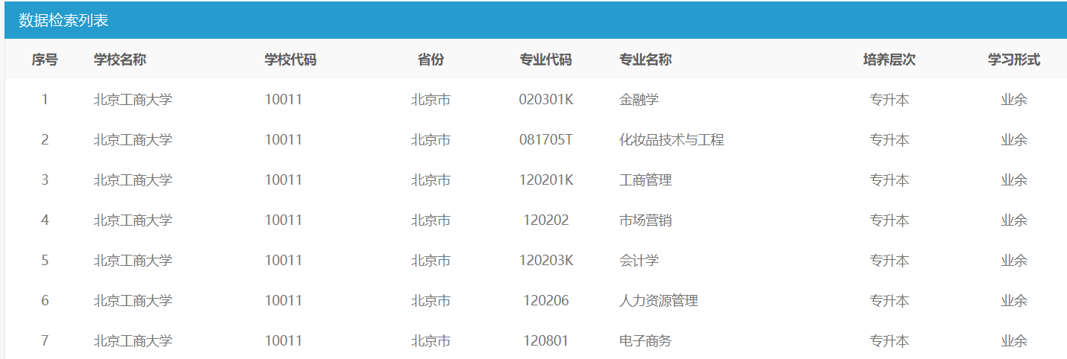
Task: Click 北京工商大学 in the 会计学 row
Action: pyautogui.click(x=133, y=260)
